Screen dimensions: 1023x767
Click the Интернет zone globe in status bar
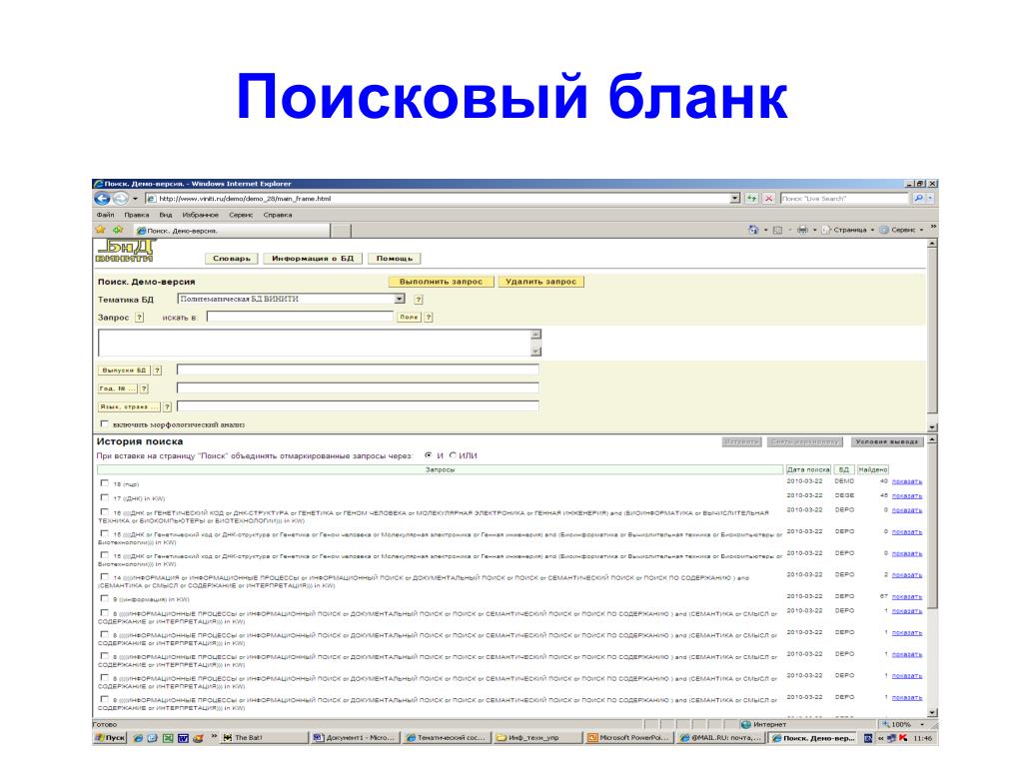745,724
